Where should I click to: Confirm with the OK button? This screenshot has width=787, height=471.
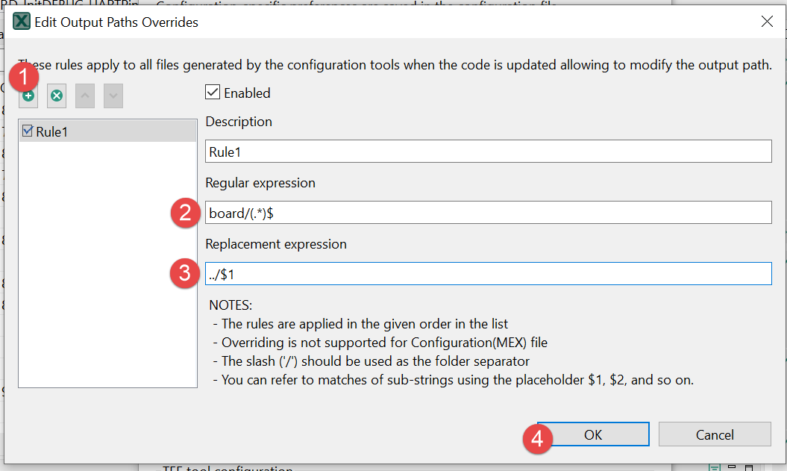coord(593,434)
